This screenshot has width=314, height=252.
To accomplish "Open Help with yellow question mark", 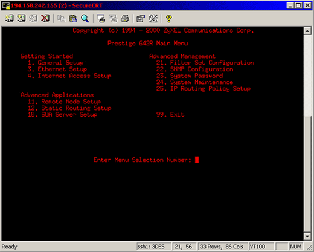I will pyautogui.click(x=168, y=18).
